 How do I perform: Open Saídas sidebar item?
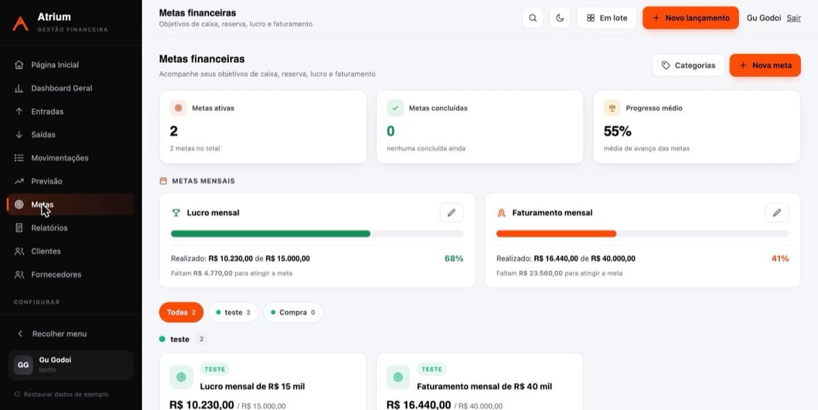coord(71,134)
